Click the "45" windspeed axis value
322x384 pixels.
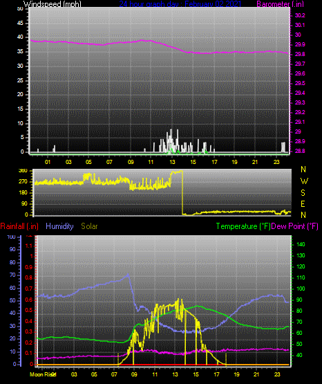coord(20,24)
